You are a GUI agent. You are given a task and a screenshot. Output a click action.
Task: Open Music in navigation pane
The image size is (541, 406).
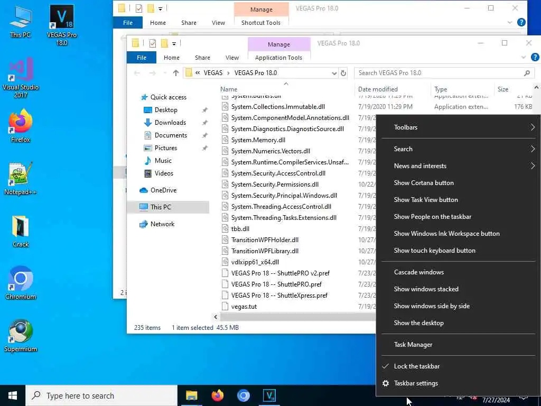coord(163,161)
